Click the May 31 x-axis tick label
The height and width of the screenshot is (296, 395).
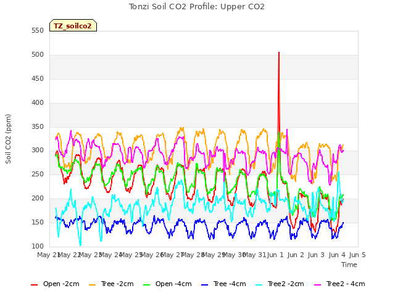pyautogui.click(x=255, y=255)
